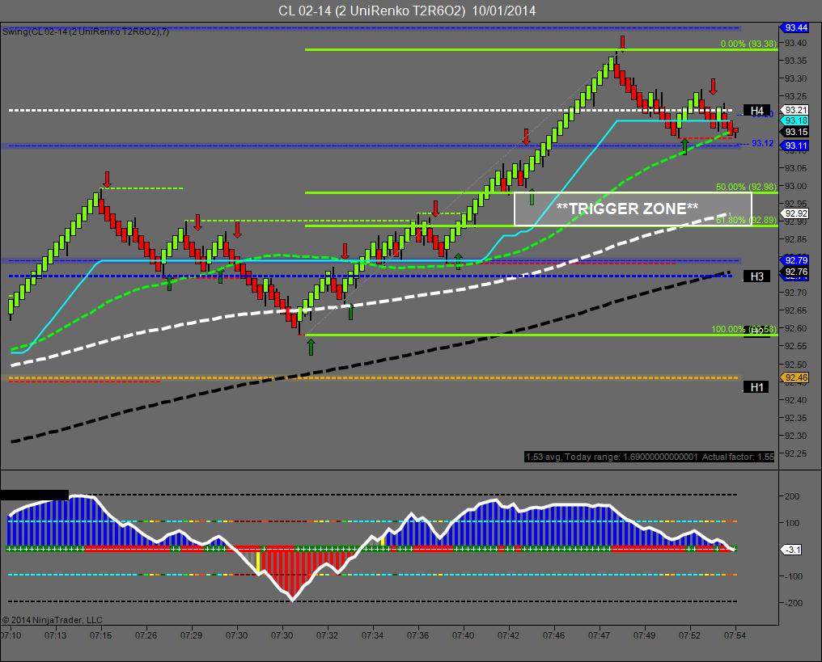Click the orange 92.46 price marker
Screen dimensions: 822x662
pyautogui.click(x=795, y=377)
